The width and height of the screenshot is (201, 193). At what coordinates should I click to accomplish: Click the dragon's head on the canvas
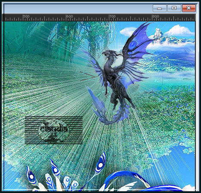click(x=108, y=54)
